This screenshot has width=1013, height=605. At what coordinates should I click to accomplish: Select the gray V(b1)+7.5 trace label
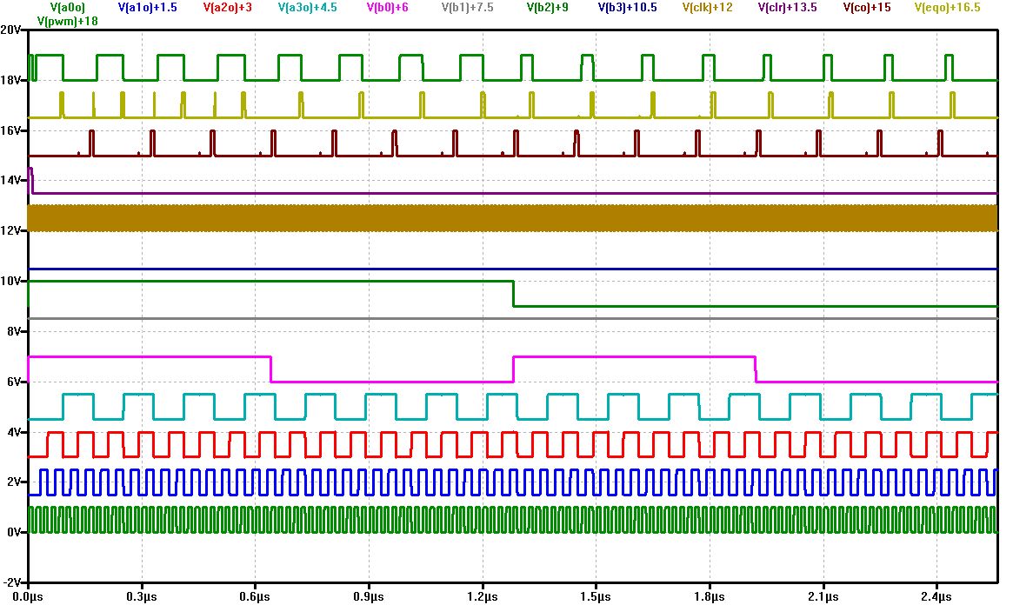tap(467, 8)
